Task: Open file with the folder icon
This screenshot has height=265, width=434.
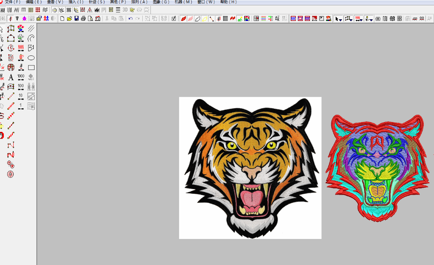Action: pos(69,18)
